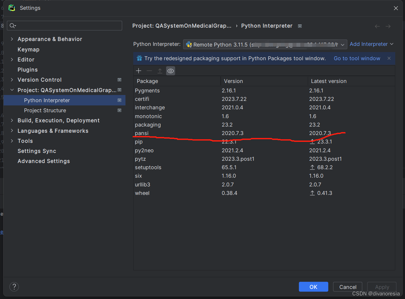The image size is (405, 299).
Task: Click the upgrade arrow icon in package toolbar
Action: pos(160,71)
